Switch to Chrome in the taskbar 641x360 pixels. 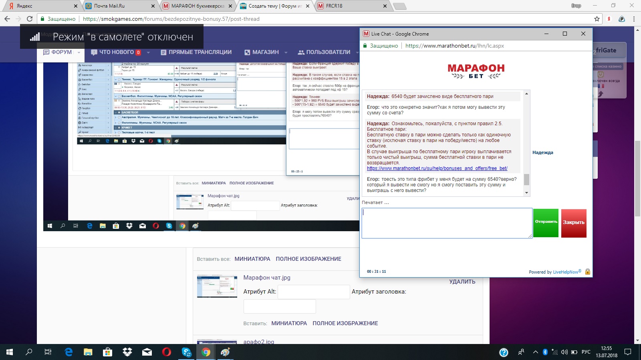pos(206,352)
